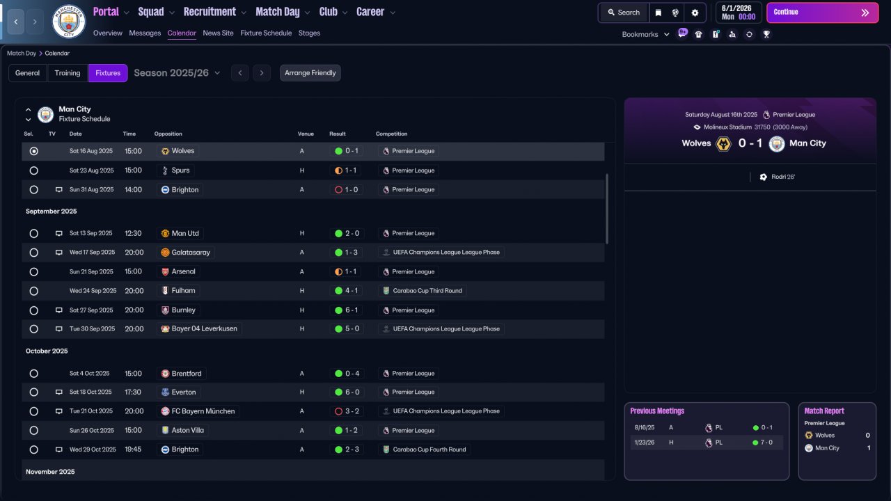891x501 pixels.
Task: Click the Man City crest beside Fixture Schedule
Action: (x=46, y=114)
